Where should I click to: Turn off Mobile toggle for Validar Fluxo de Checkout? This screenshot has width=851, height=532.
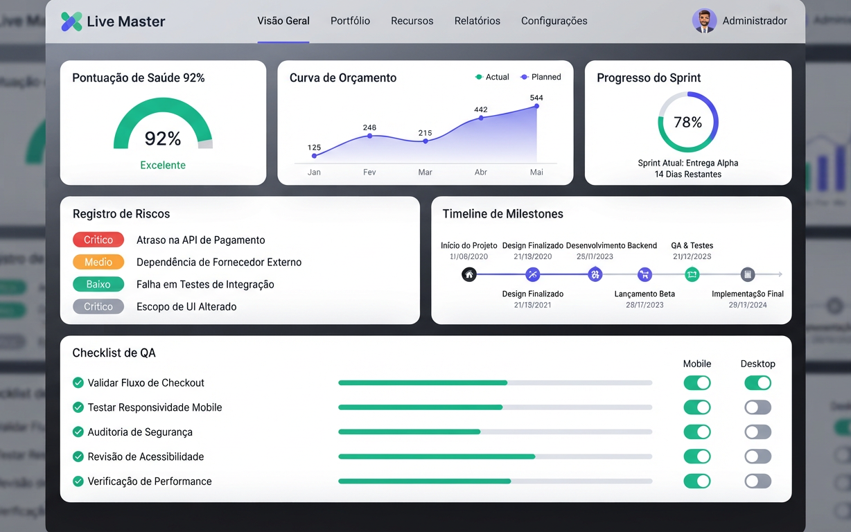pyautogui.click(x=697, y=382)
